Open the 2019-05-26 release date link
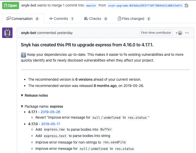The width and height of the screenshot is (196, 153). 50,112
